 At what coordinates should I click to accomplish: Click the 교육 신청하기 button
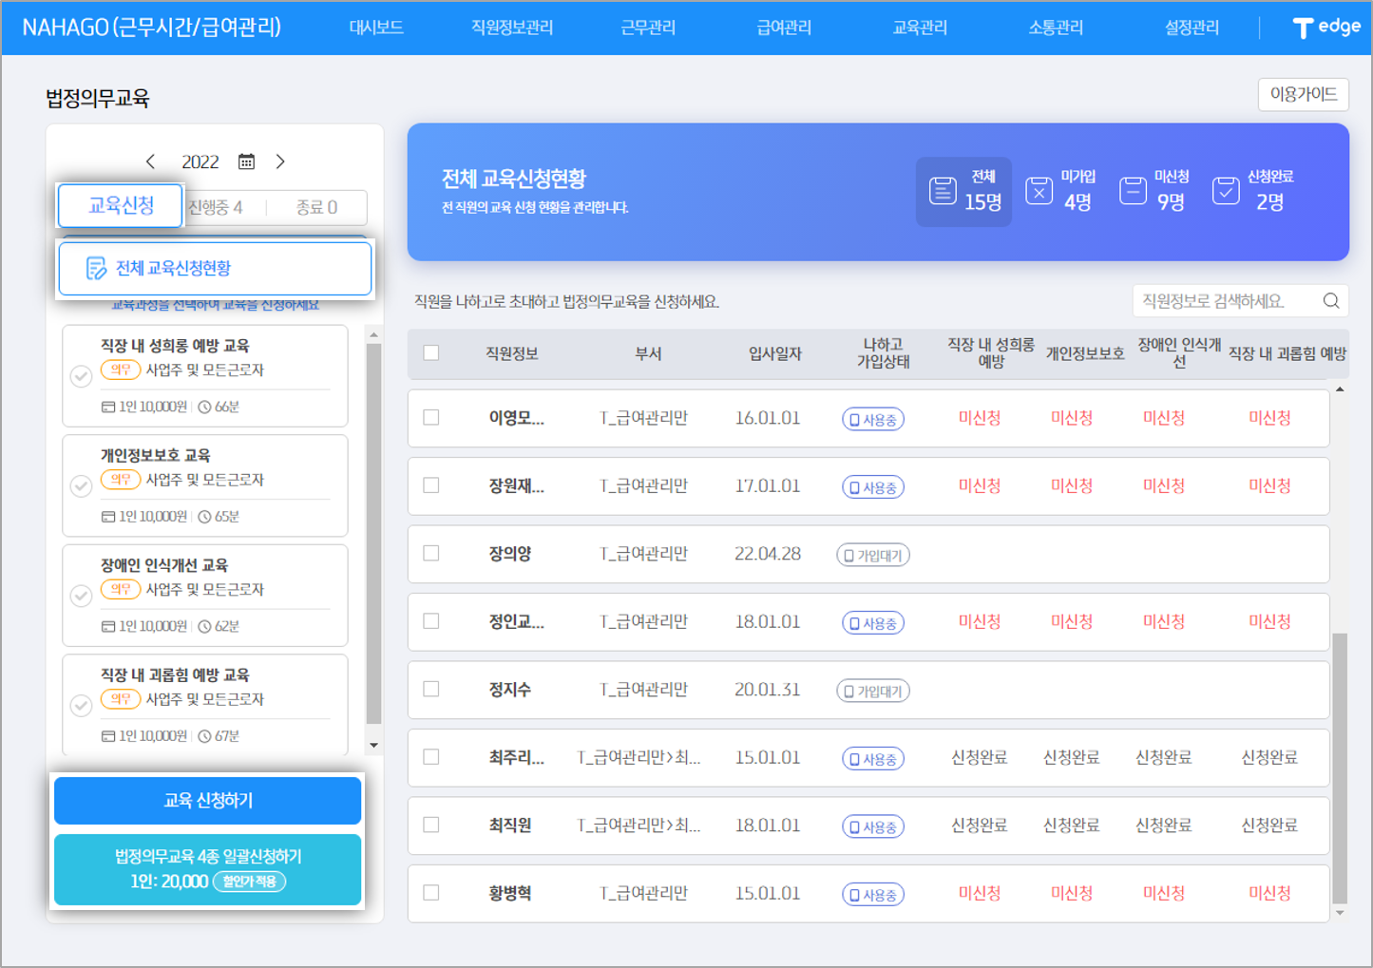point(208,801)
